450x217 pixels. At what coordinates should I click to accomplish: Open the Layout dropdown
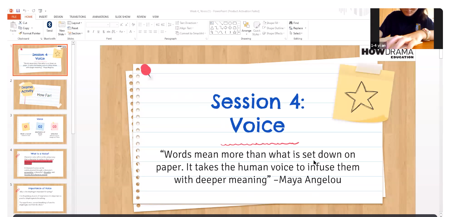(x=75, y=23)
